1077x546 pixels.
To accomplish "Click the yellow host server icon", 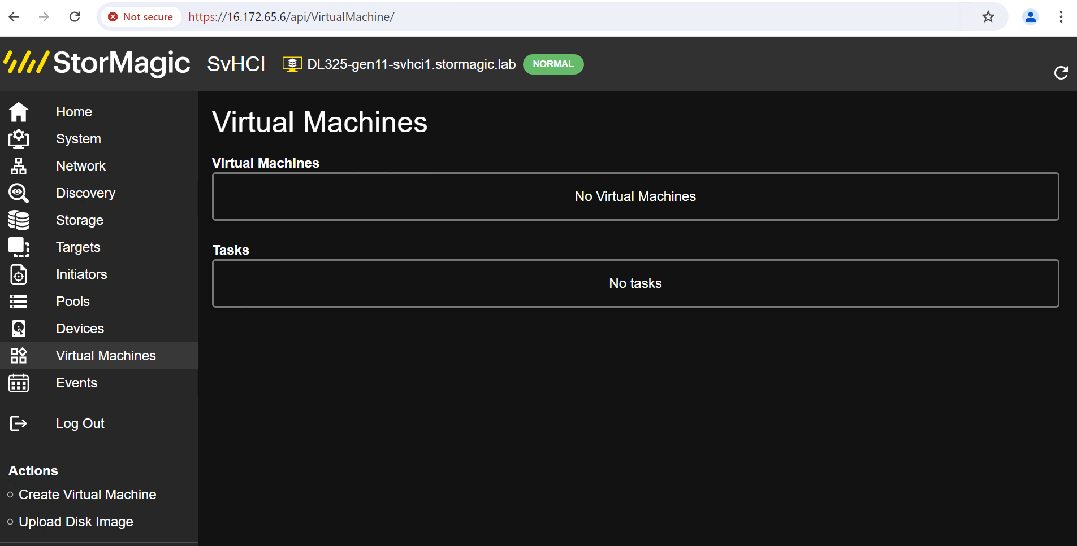I will pos(292,64).
